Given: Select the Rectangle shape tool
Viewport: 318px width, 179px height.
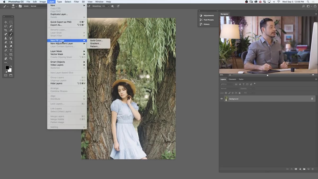Looking at the screenshot, I should point(11,54).
